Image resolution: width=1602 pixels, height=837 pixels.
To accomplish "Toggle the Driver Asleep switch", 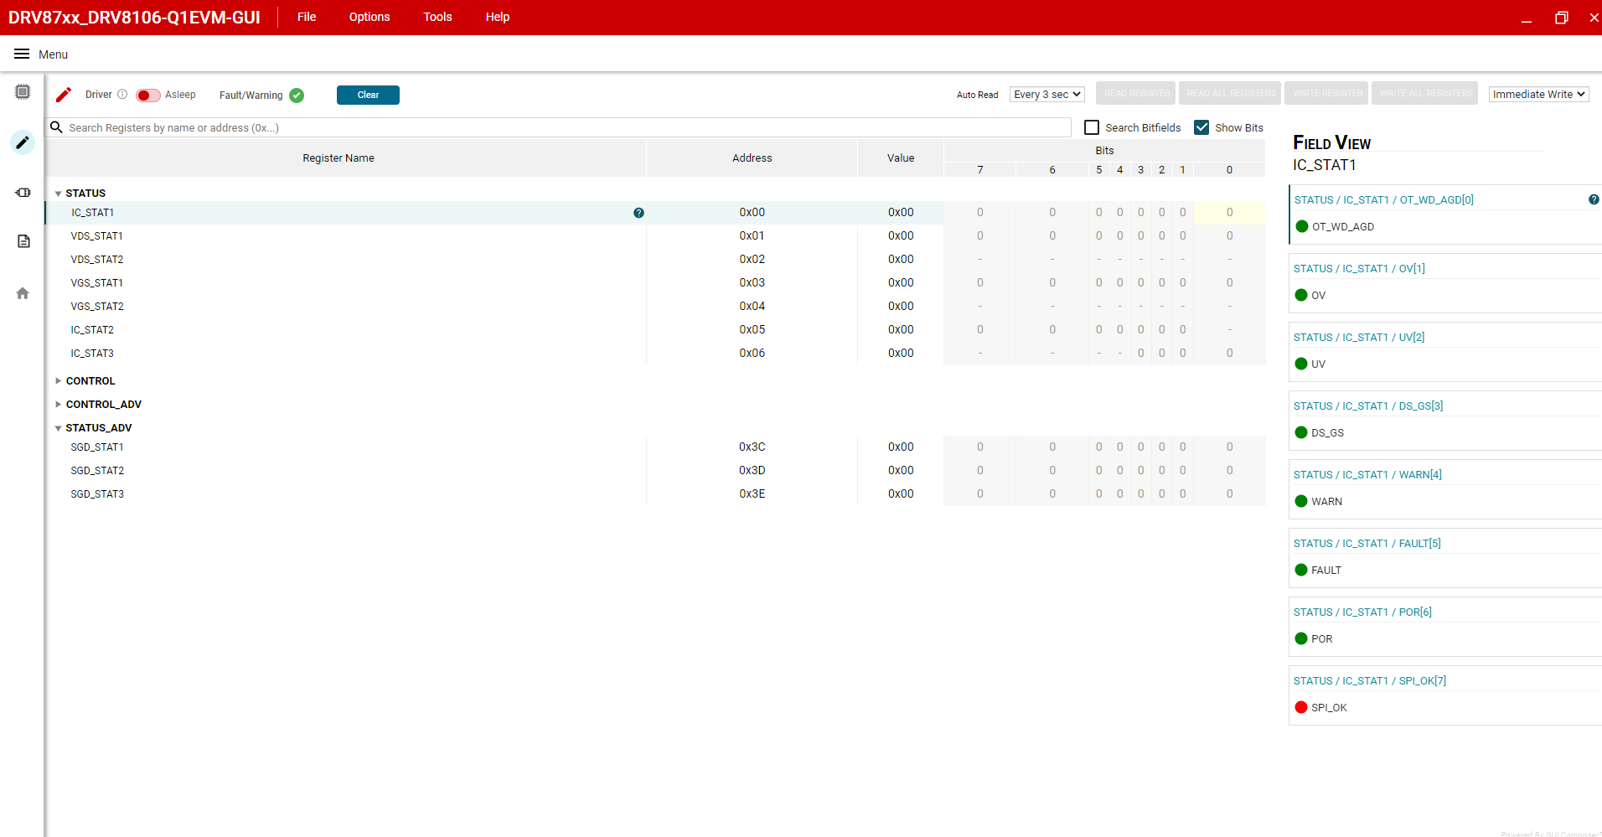I will tap(148, 96).
